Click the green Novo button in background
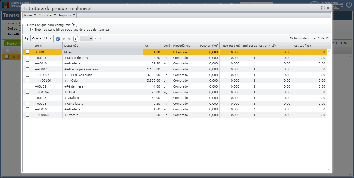 coord(13,43)
